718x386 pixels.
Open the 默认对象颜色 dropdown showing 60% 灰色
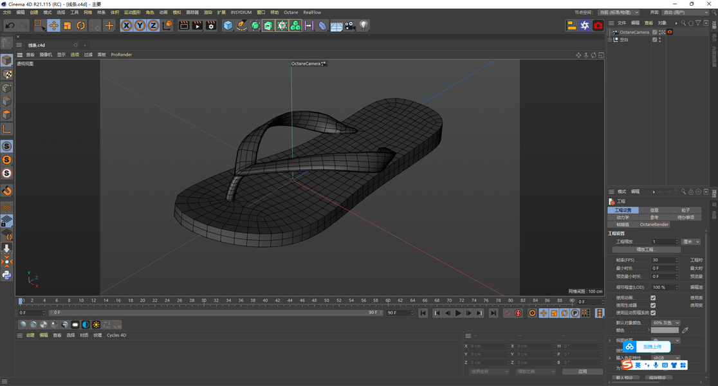(665, 323)
